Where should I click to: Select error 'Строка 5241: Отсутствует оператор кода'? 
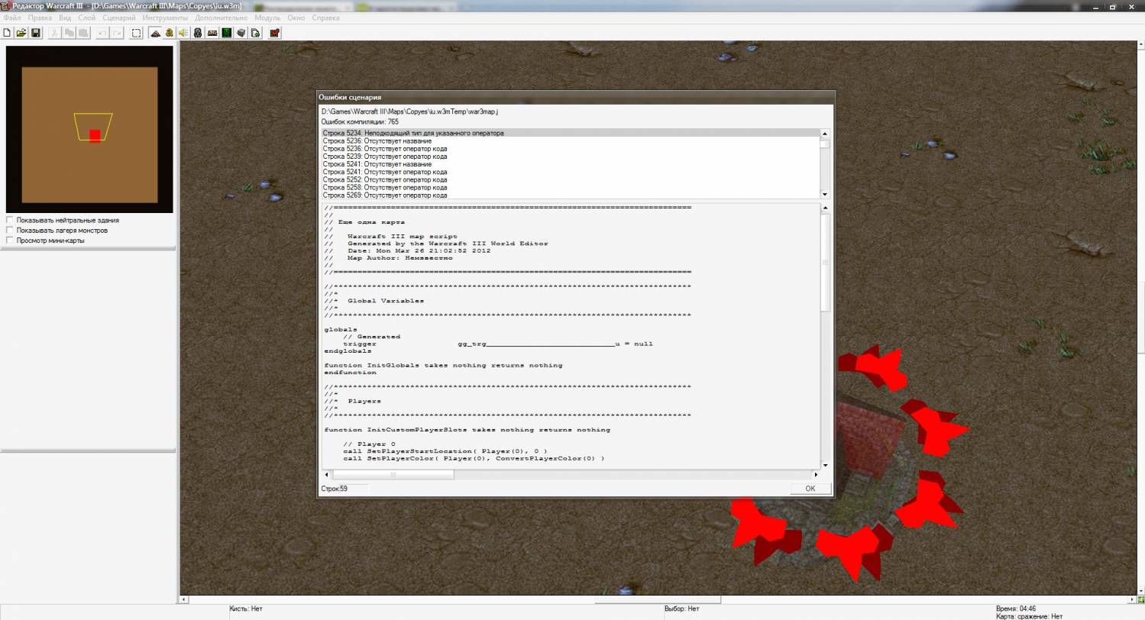pos(571,172)
